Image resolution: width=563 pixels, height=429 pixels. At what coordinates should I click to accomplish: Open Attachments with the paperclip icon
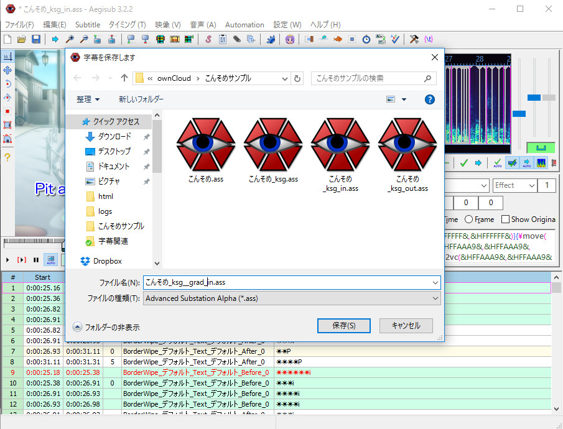[x=237, y=39]
